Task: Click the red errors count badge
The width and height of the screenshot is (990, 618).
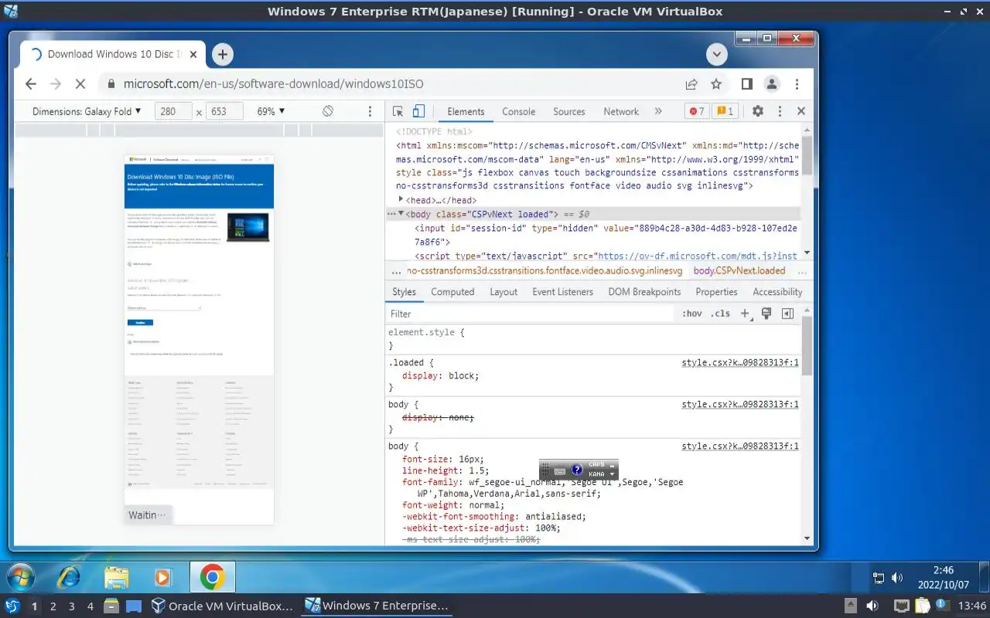Action: point(696,111)
